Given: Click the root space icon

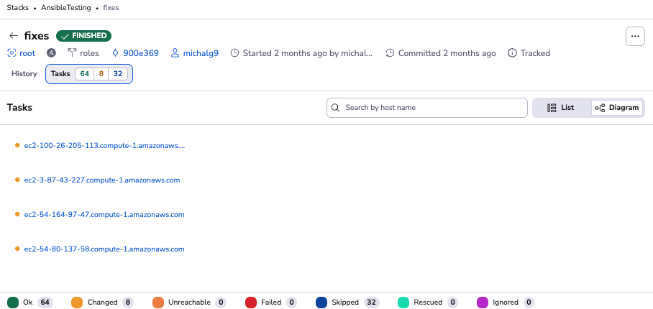Looking at the screenshot, I should (x=12, y=53).
